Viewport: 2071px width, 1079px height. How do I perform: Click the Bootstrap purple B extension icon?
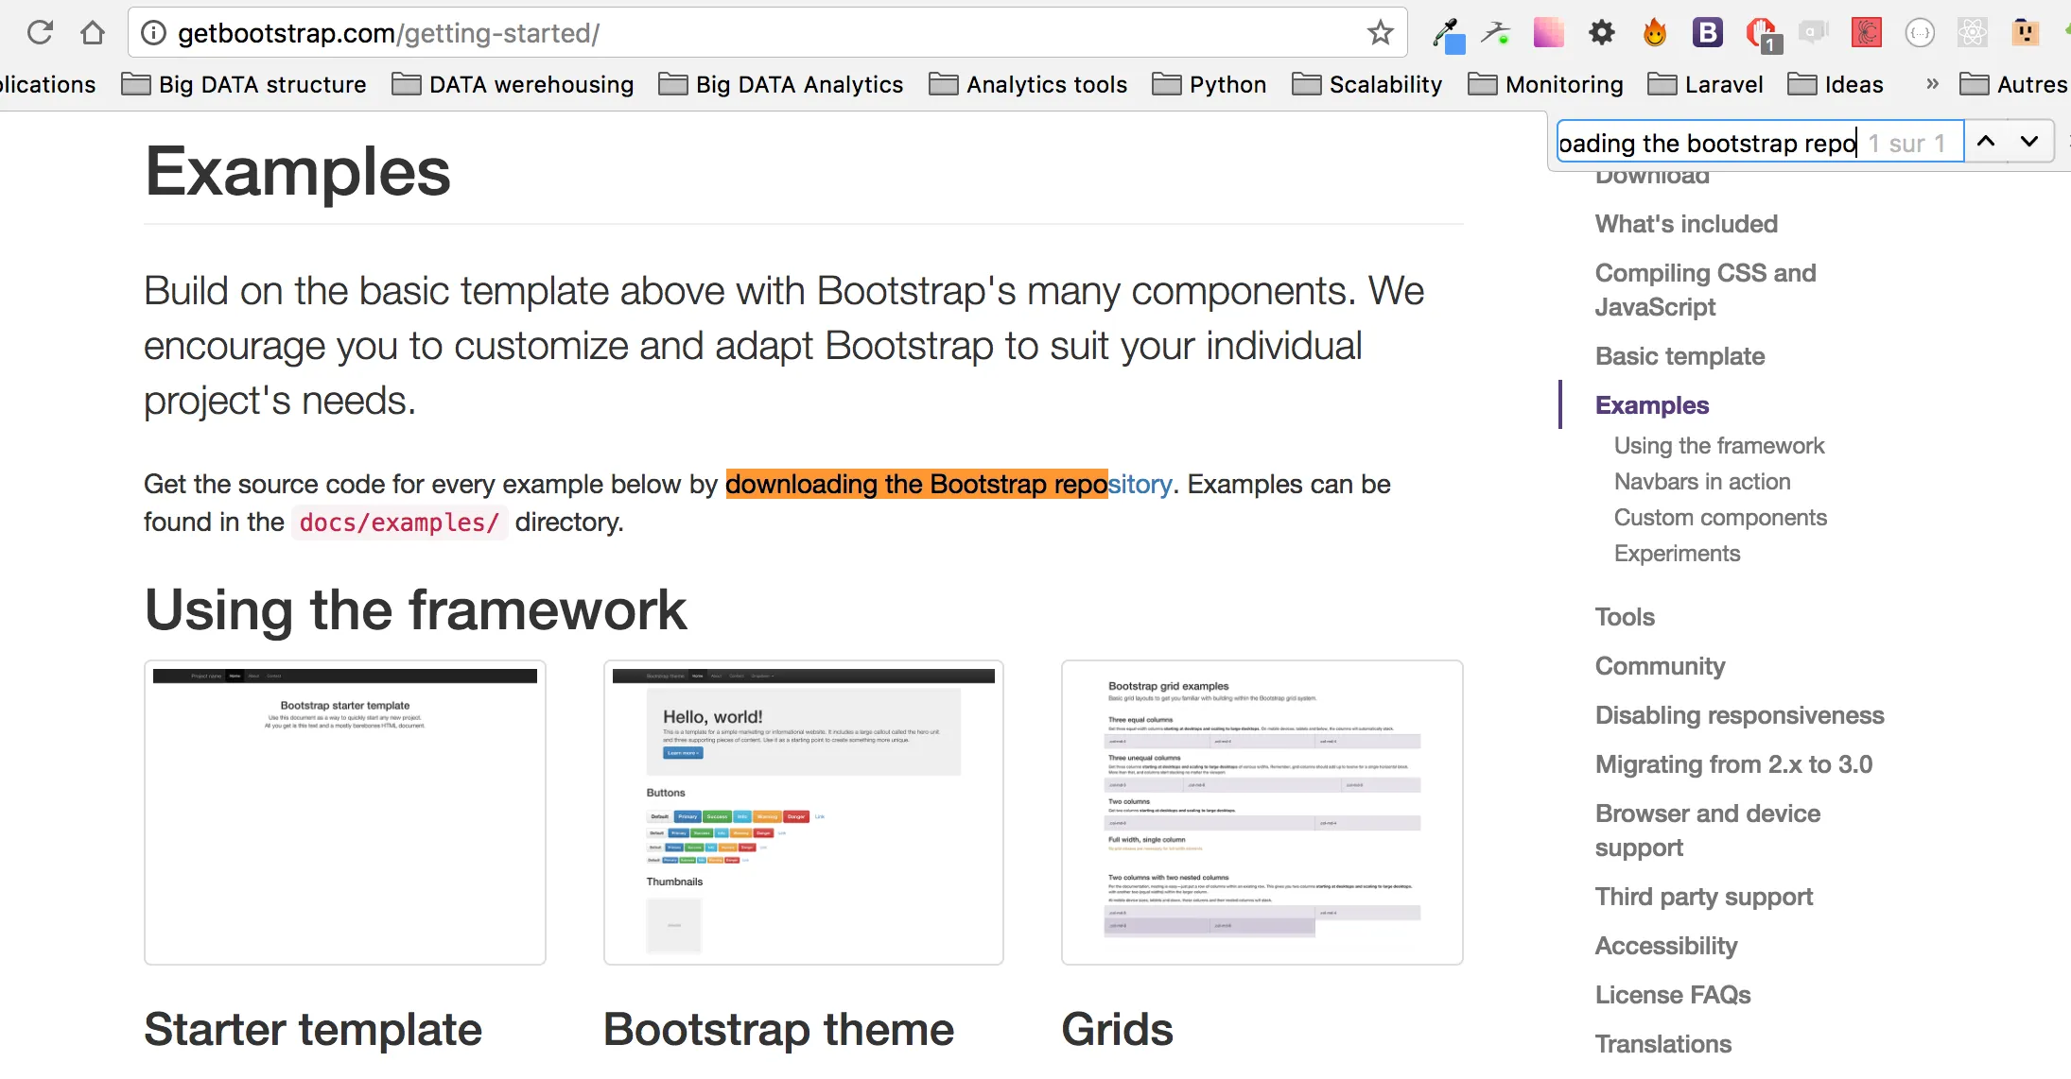pyautogui.click(x=1707, y=33)
